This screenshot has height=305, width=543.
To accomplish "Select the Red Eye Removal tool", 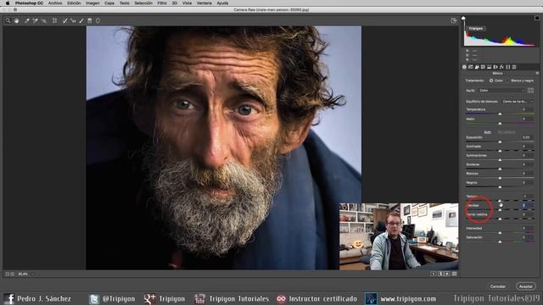I will pyautogui.click(x=73, y=20).
